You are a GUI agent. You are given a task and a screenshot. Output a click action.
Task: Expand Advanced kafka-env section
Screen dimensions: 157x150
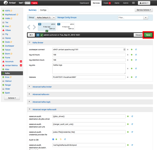(x=29, y=94)
